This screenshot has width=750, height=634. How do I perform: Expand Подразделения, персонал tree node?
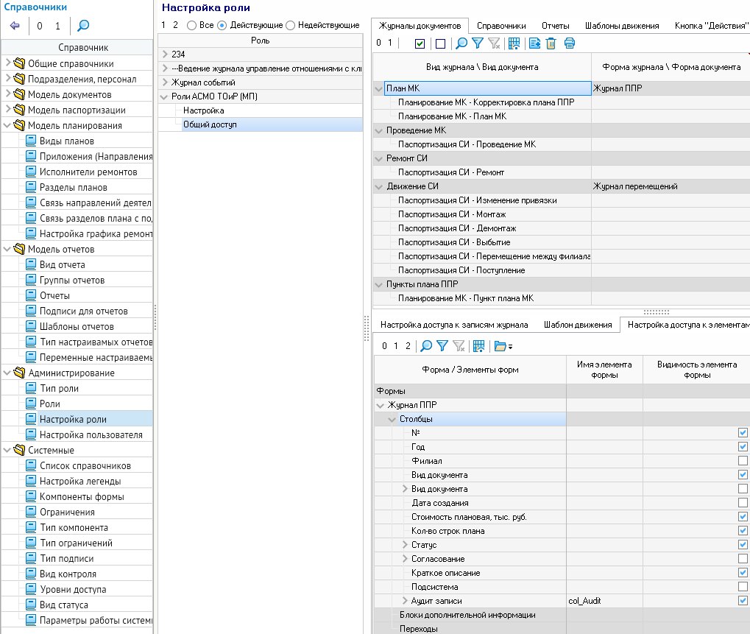(7, 78)
